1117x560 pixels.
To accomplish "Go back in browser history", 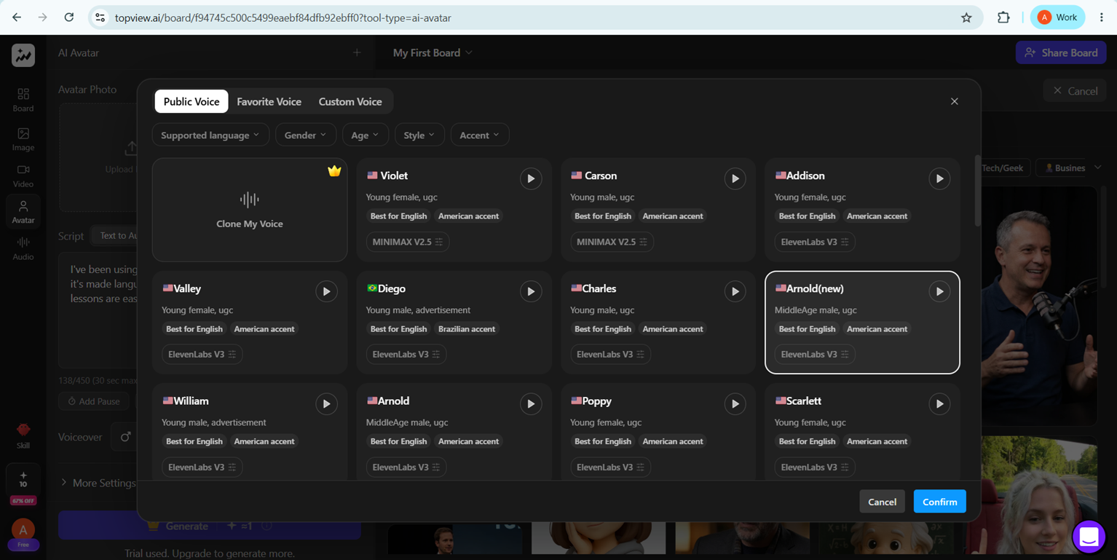I will pos(17,17).
